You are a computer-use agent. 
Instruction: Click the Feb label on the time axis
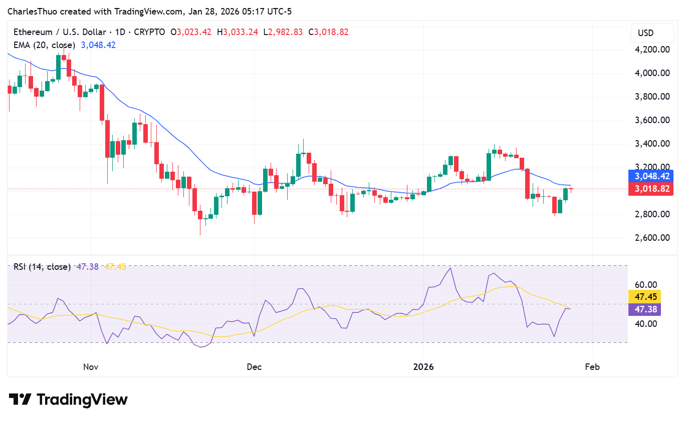[592, 366]
